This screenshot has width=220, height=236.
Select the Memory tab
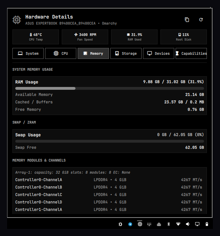[93, 54]
